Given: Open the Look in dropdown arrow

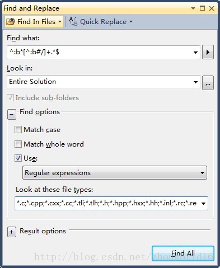Looking at the screenshot, I should 195,82.
